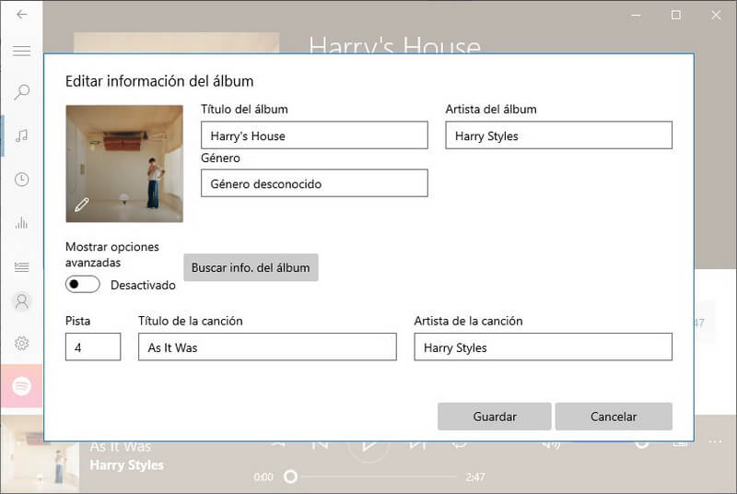Viewport: 737px width, 494px height.
Task: Click the Spotify icon in the sidebar
Action: click(21, 386)
